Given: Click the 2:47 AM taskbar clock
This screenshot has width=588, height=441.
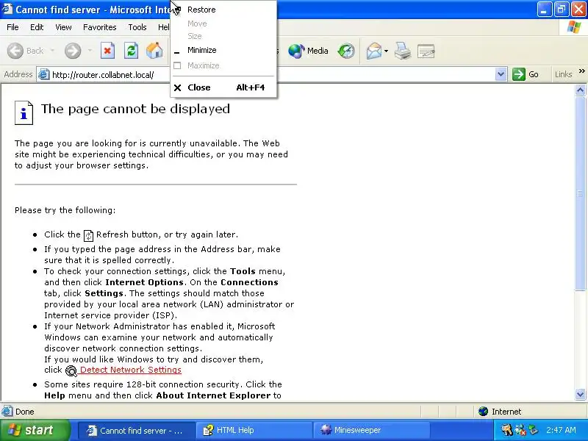Looking at the screenshot, I should click(x=561, y=430).
